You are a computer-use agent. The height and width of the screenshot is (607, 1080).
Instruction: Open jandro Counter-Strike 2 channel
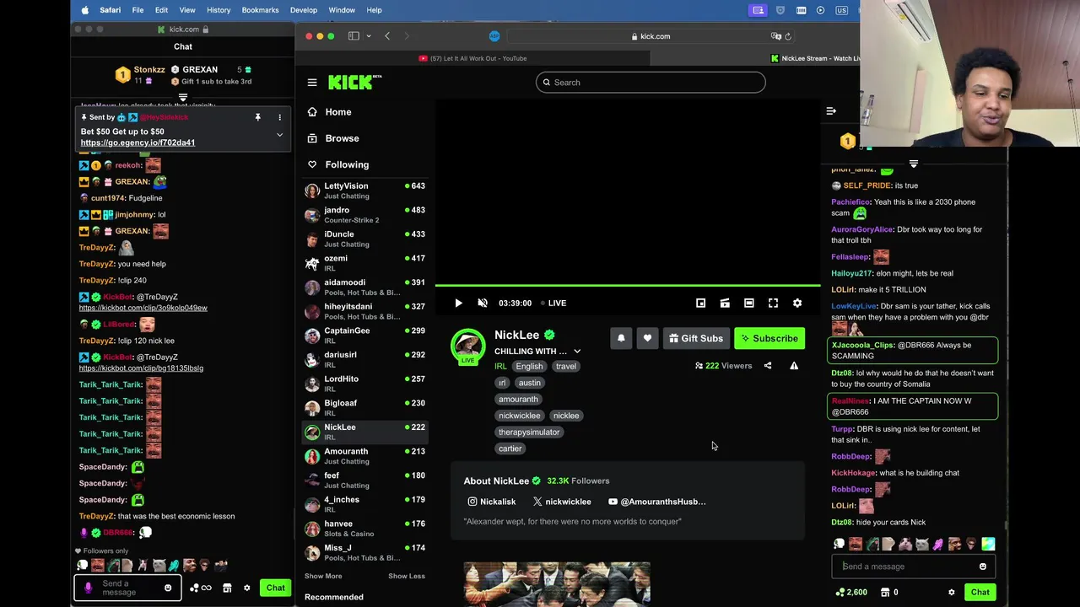(365, 215)
